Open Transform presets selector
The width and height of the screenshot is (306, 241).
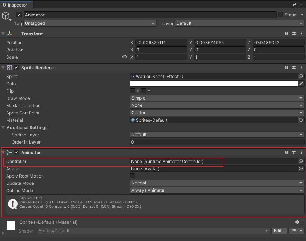294,34
